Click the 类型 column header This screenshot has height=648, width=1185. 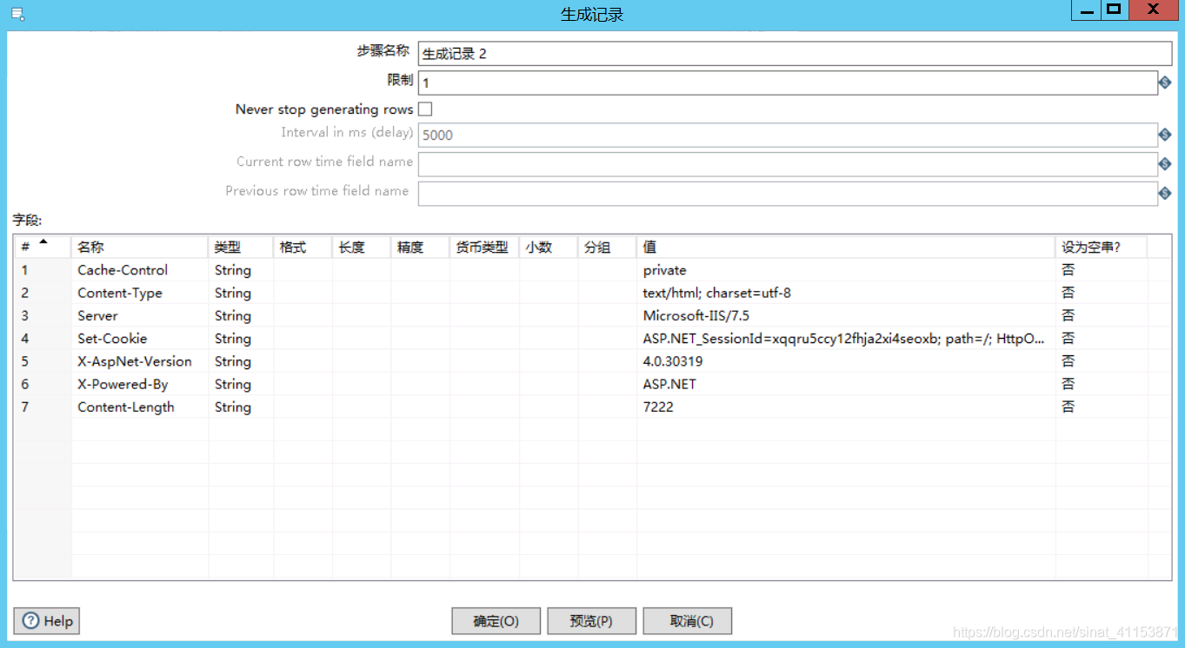241,247
